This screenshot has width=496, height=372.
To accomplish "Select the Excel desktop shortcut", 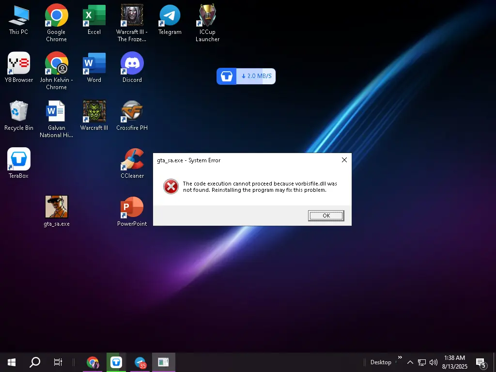I will click(94, 19).
